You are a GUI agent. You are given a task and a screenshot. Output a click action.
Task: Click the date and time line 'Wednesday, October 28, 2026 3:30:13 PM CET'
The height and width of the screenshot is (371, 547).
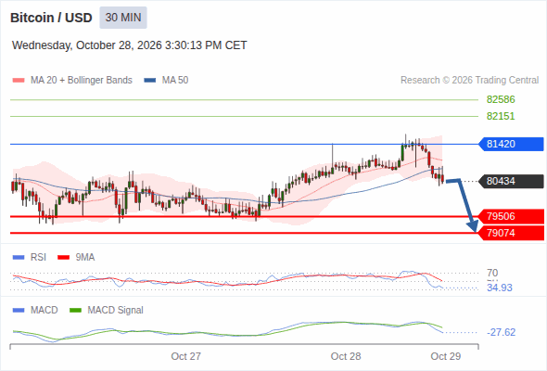(130, 45)
